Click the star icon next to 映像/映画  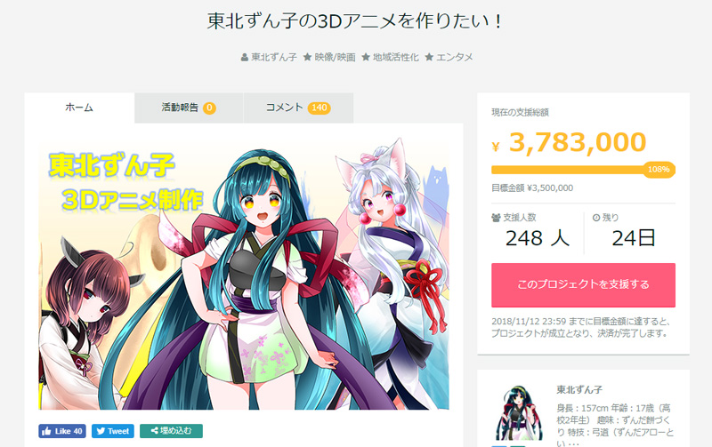[307, 57]
